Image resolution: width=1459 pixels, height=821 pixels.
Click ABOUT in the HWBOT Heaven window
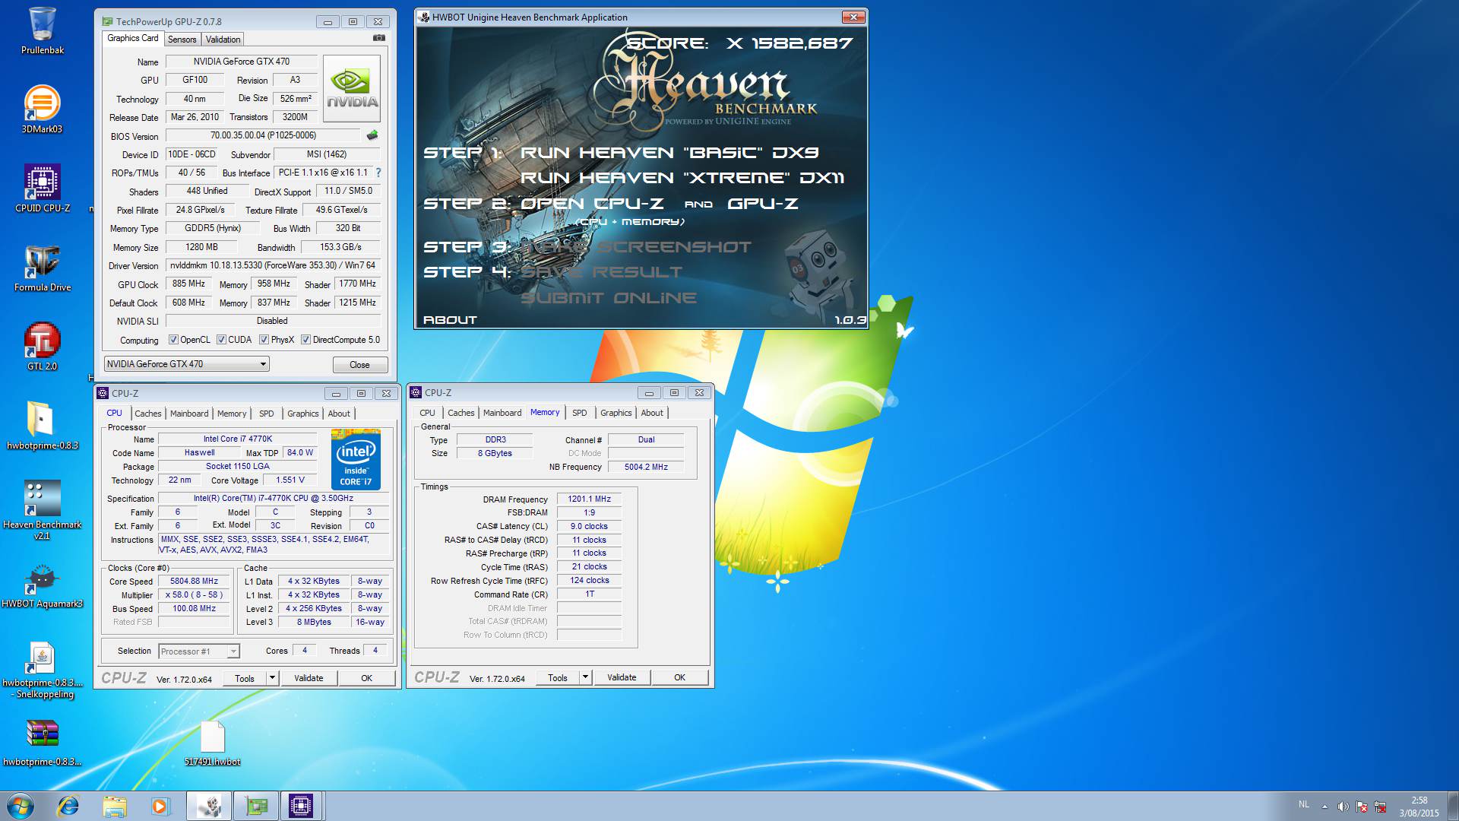[x=450, y=320]
